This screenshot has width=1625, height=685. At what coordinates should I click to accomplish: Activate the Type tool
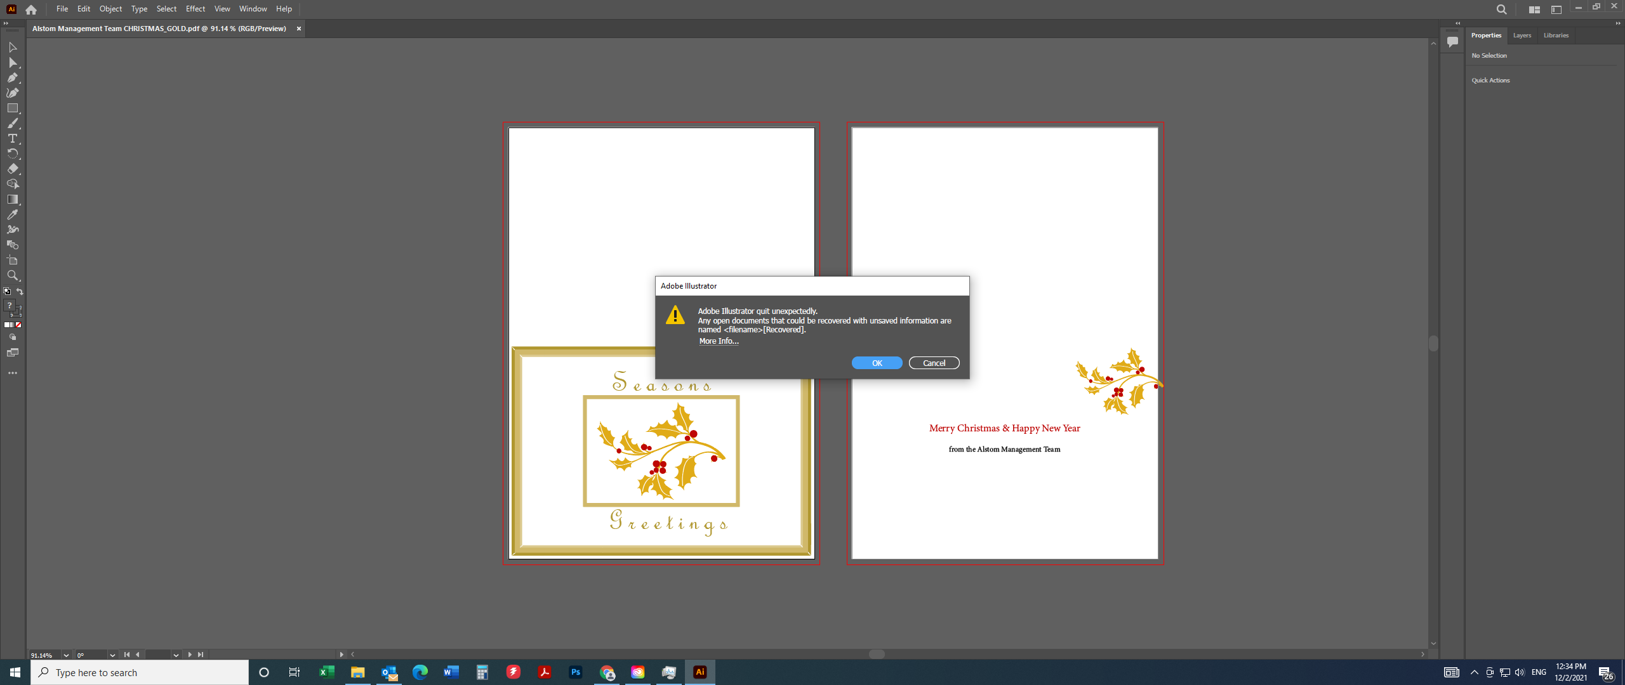tap(12, 138)
